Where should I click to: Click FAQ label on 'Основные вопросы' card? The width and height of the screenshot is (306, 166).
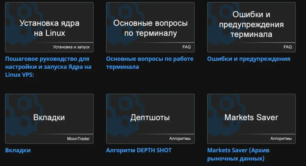tap(186, 47)
